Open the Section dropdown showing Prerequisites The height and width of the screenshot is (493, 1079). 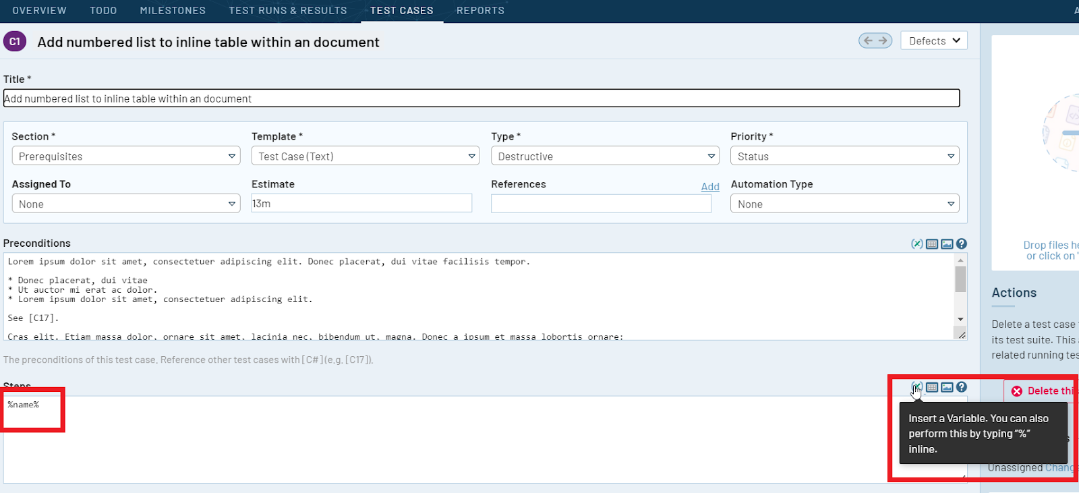[x=126, y=156]
